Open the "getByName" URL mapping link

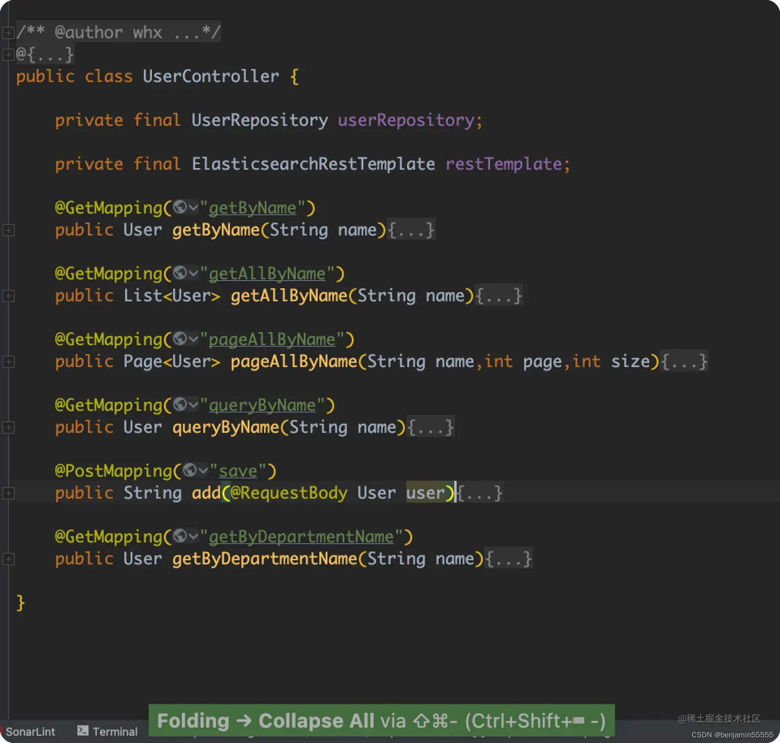[253, 208]
